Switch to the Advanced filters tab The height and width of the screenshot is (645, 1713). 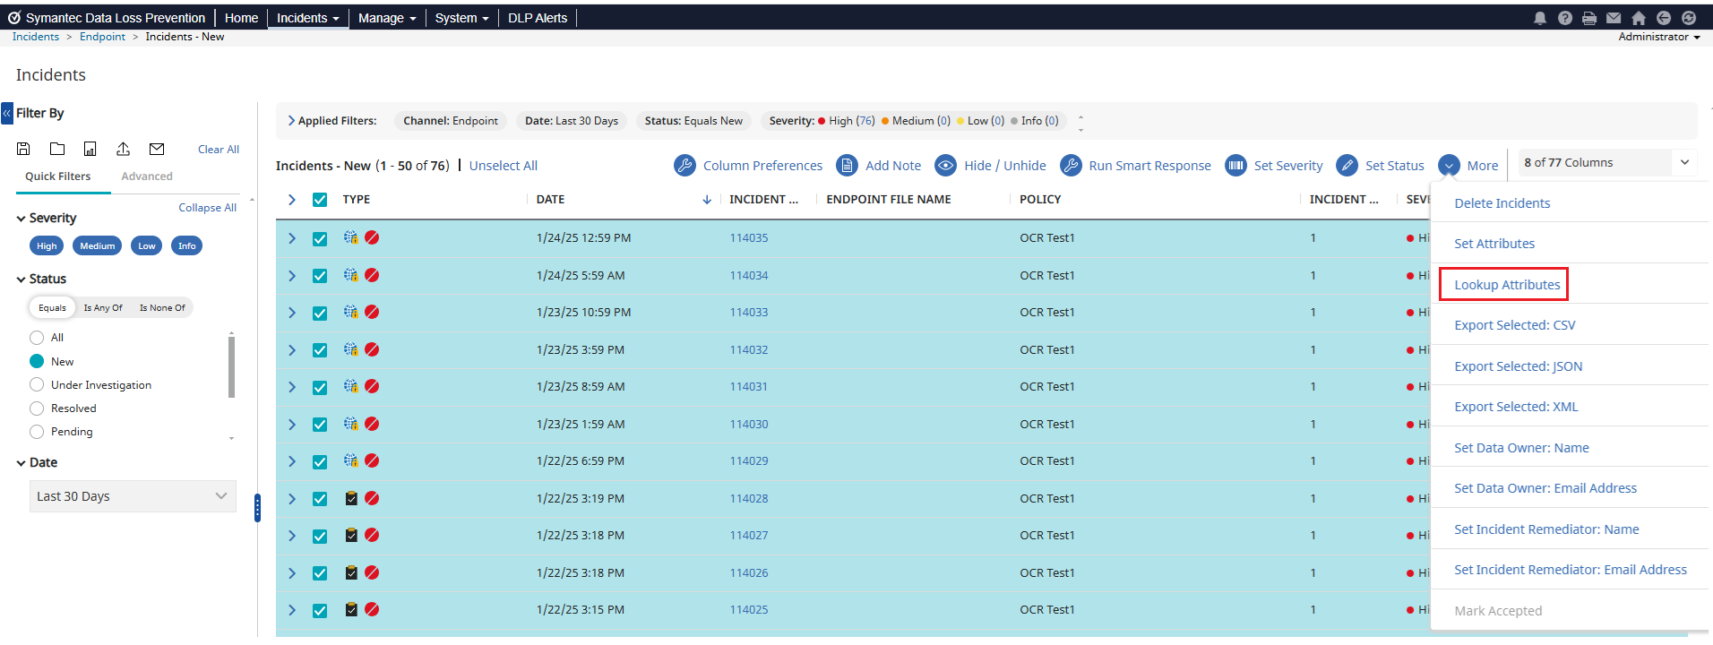pos(147,176)
